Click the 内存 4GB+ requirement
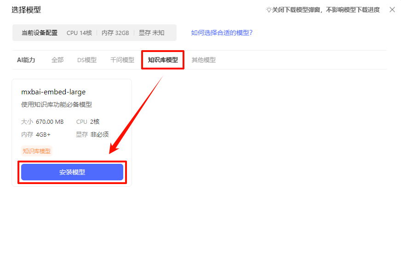 pos(36,134)
